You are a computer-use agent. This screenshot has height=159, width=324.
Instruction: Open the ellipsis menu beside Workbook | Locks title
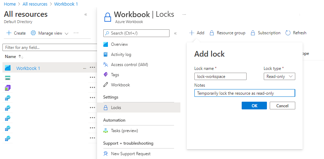pyautogui.click(x=184, y=14)
